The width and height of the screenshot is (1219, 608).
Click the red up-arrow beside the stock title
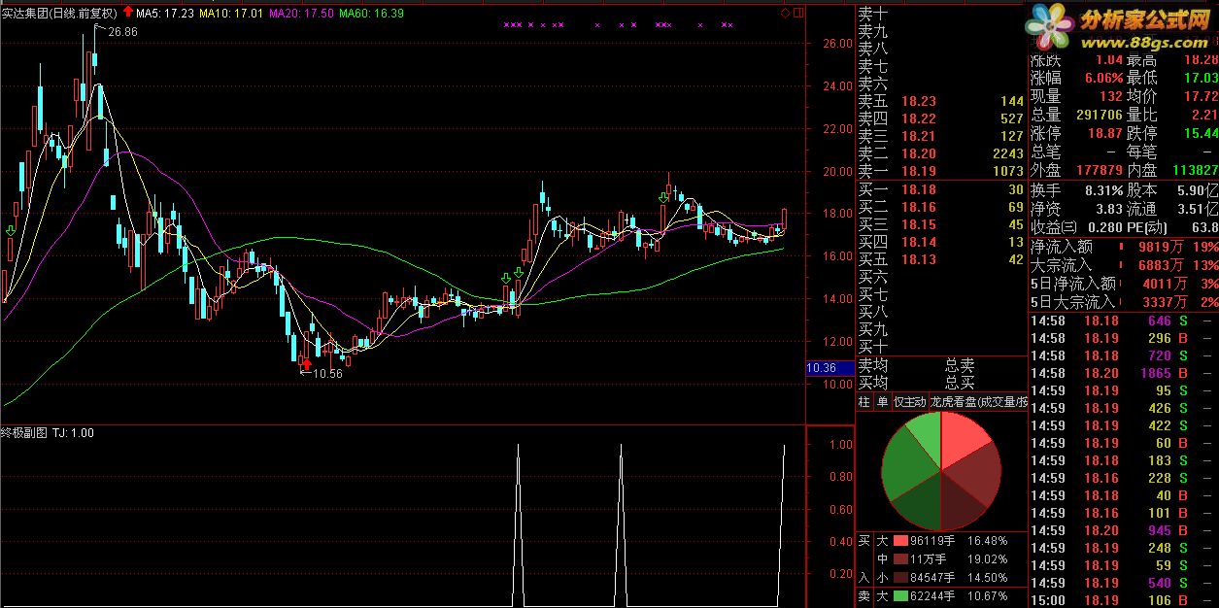point(128,13)
